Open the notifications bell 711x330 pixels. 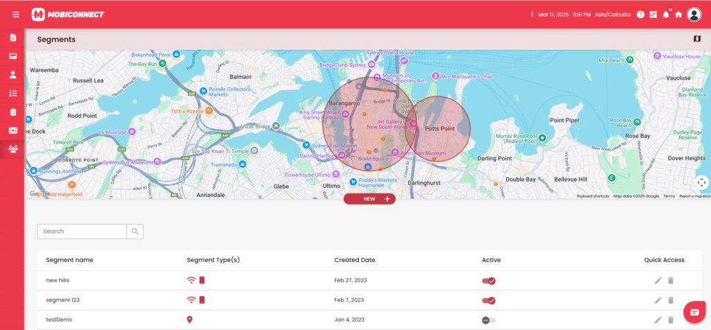tap(666, 15)
